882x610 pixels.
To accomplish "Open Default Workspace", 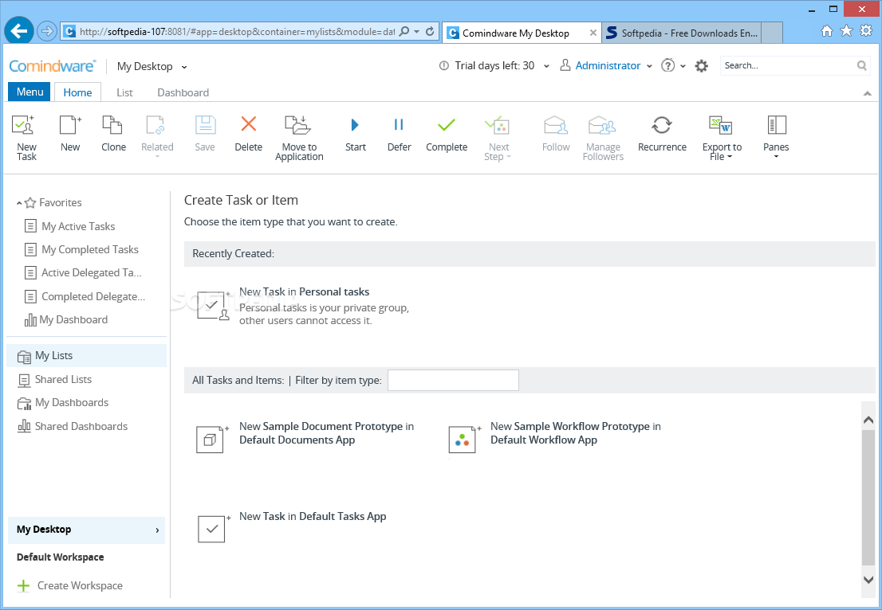I will 60,557.
